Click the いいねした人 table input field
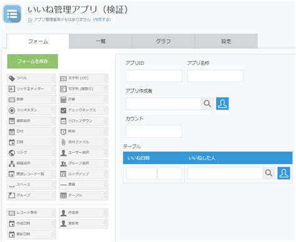The image size is (296, 242). pyautogui.click(x=225, y=173)
